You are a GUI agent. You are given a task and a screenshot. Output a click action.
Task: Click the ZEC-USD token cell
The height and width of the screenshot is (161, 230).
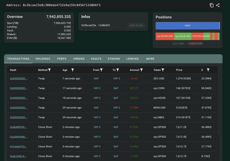[x=159, y=78]
